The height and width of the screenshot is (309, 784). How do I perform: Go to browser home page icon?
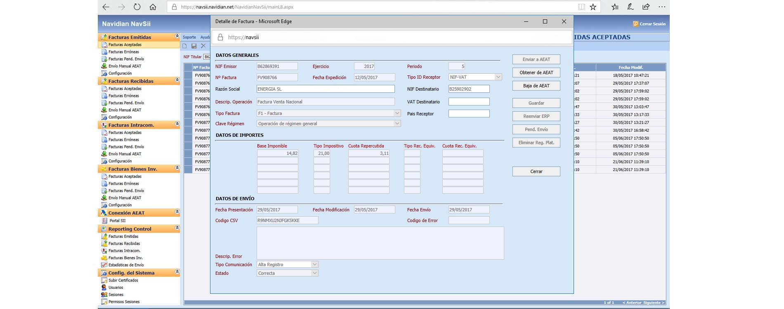tap(153, 7)
